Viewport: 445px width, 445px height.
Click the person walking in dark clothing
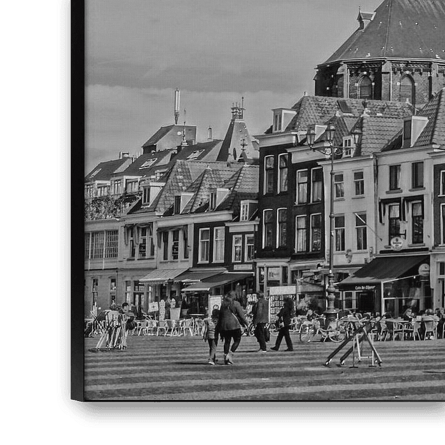click(x=284, y=324)
